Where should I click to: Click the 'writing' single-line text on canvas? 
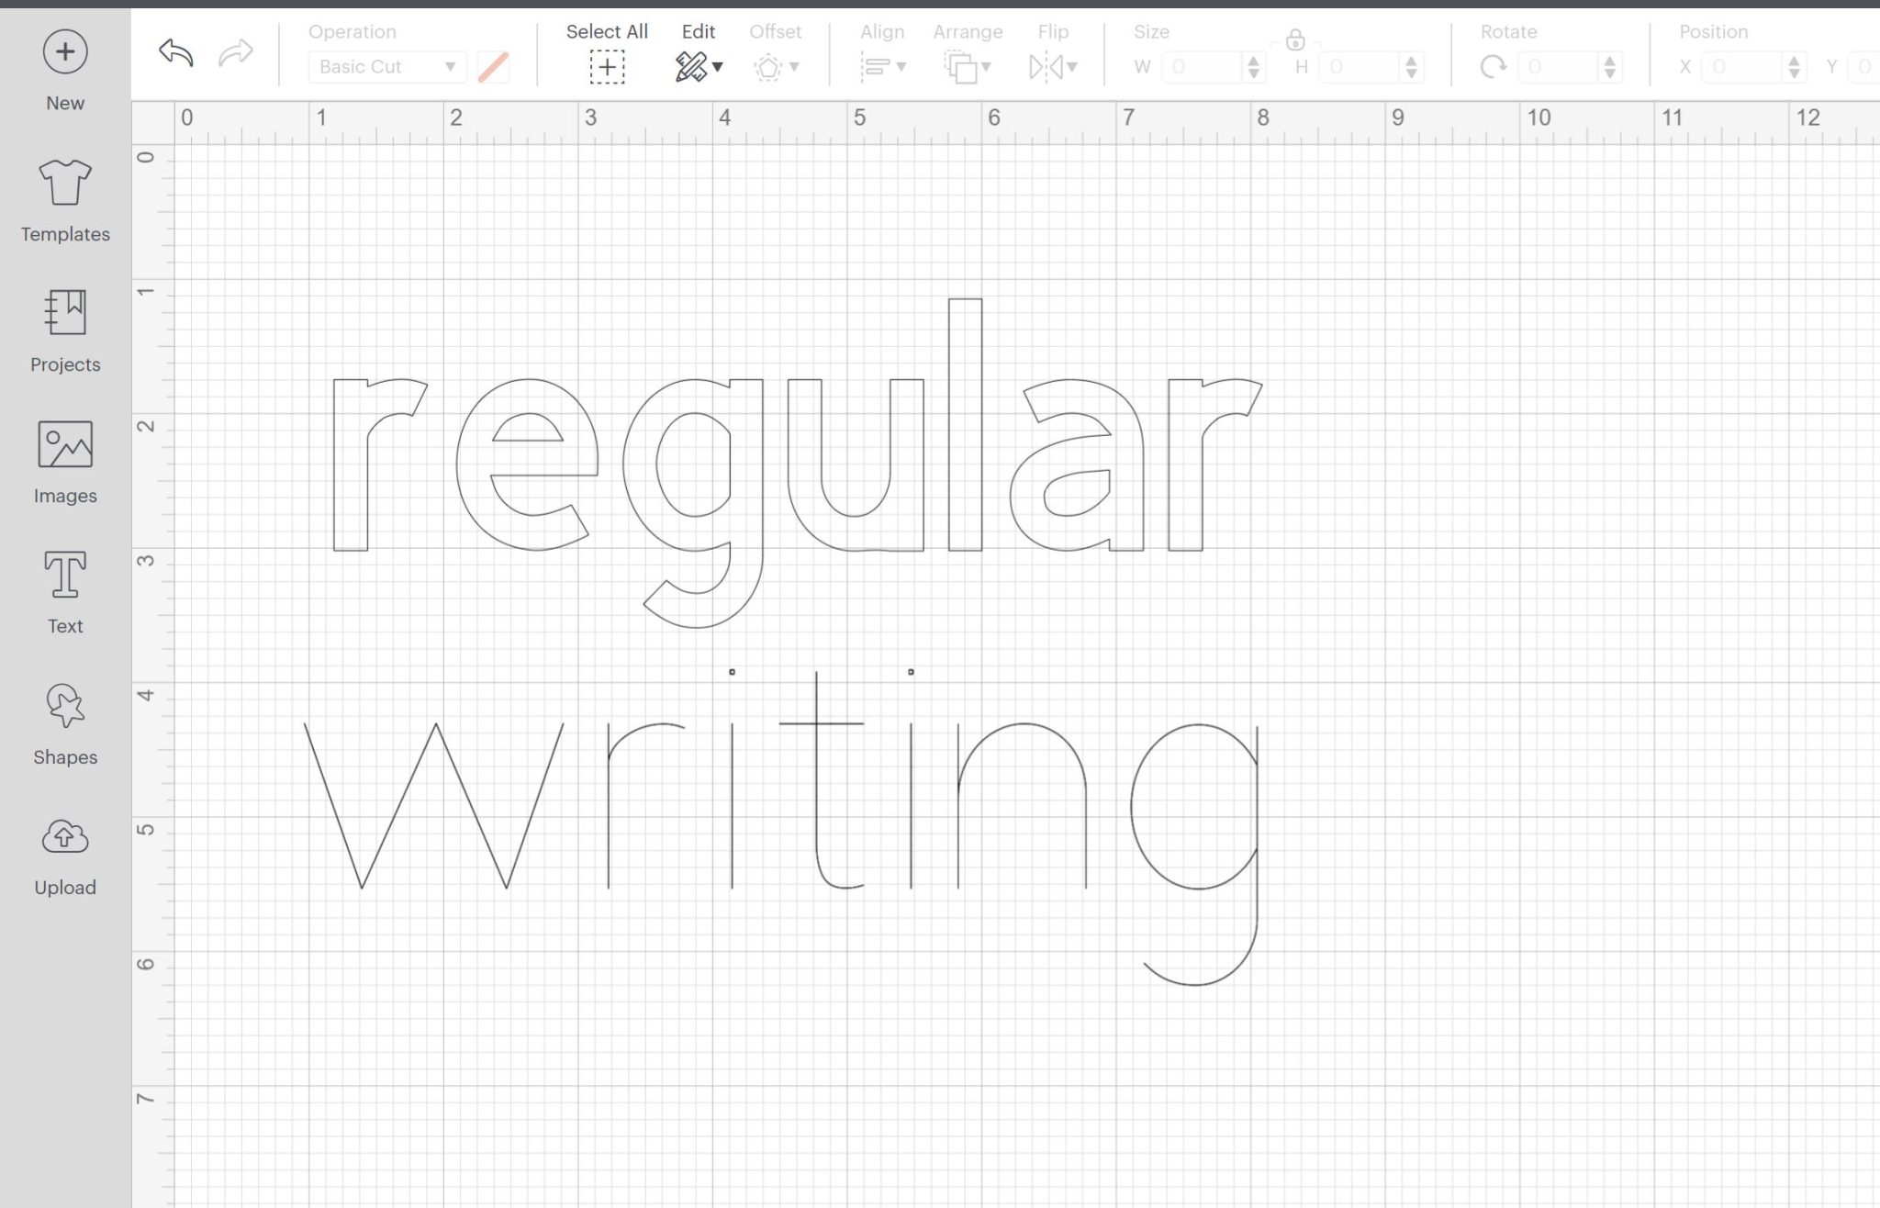click(x=781, y=828)
